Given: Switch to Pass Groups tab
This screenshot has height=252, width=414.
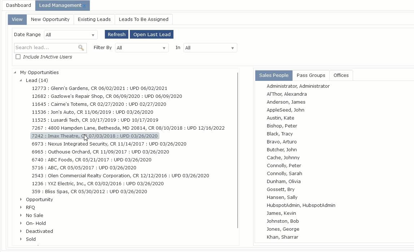Looking at the screenshot, I should [x=311, y=75].
